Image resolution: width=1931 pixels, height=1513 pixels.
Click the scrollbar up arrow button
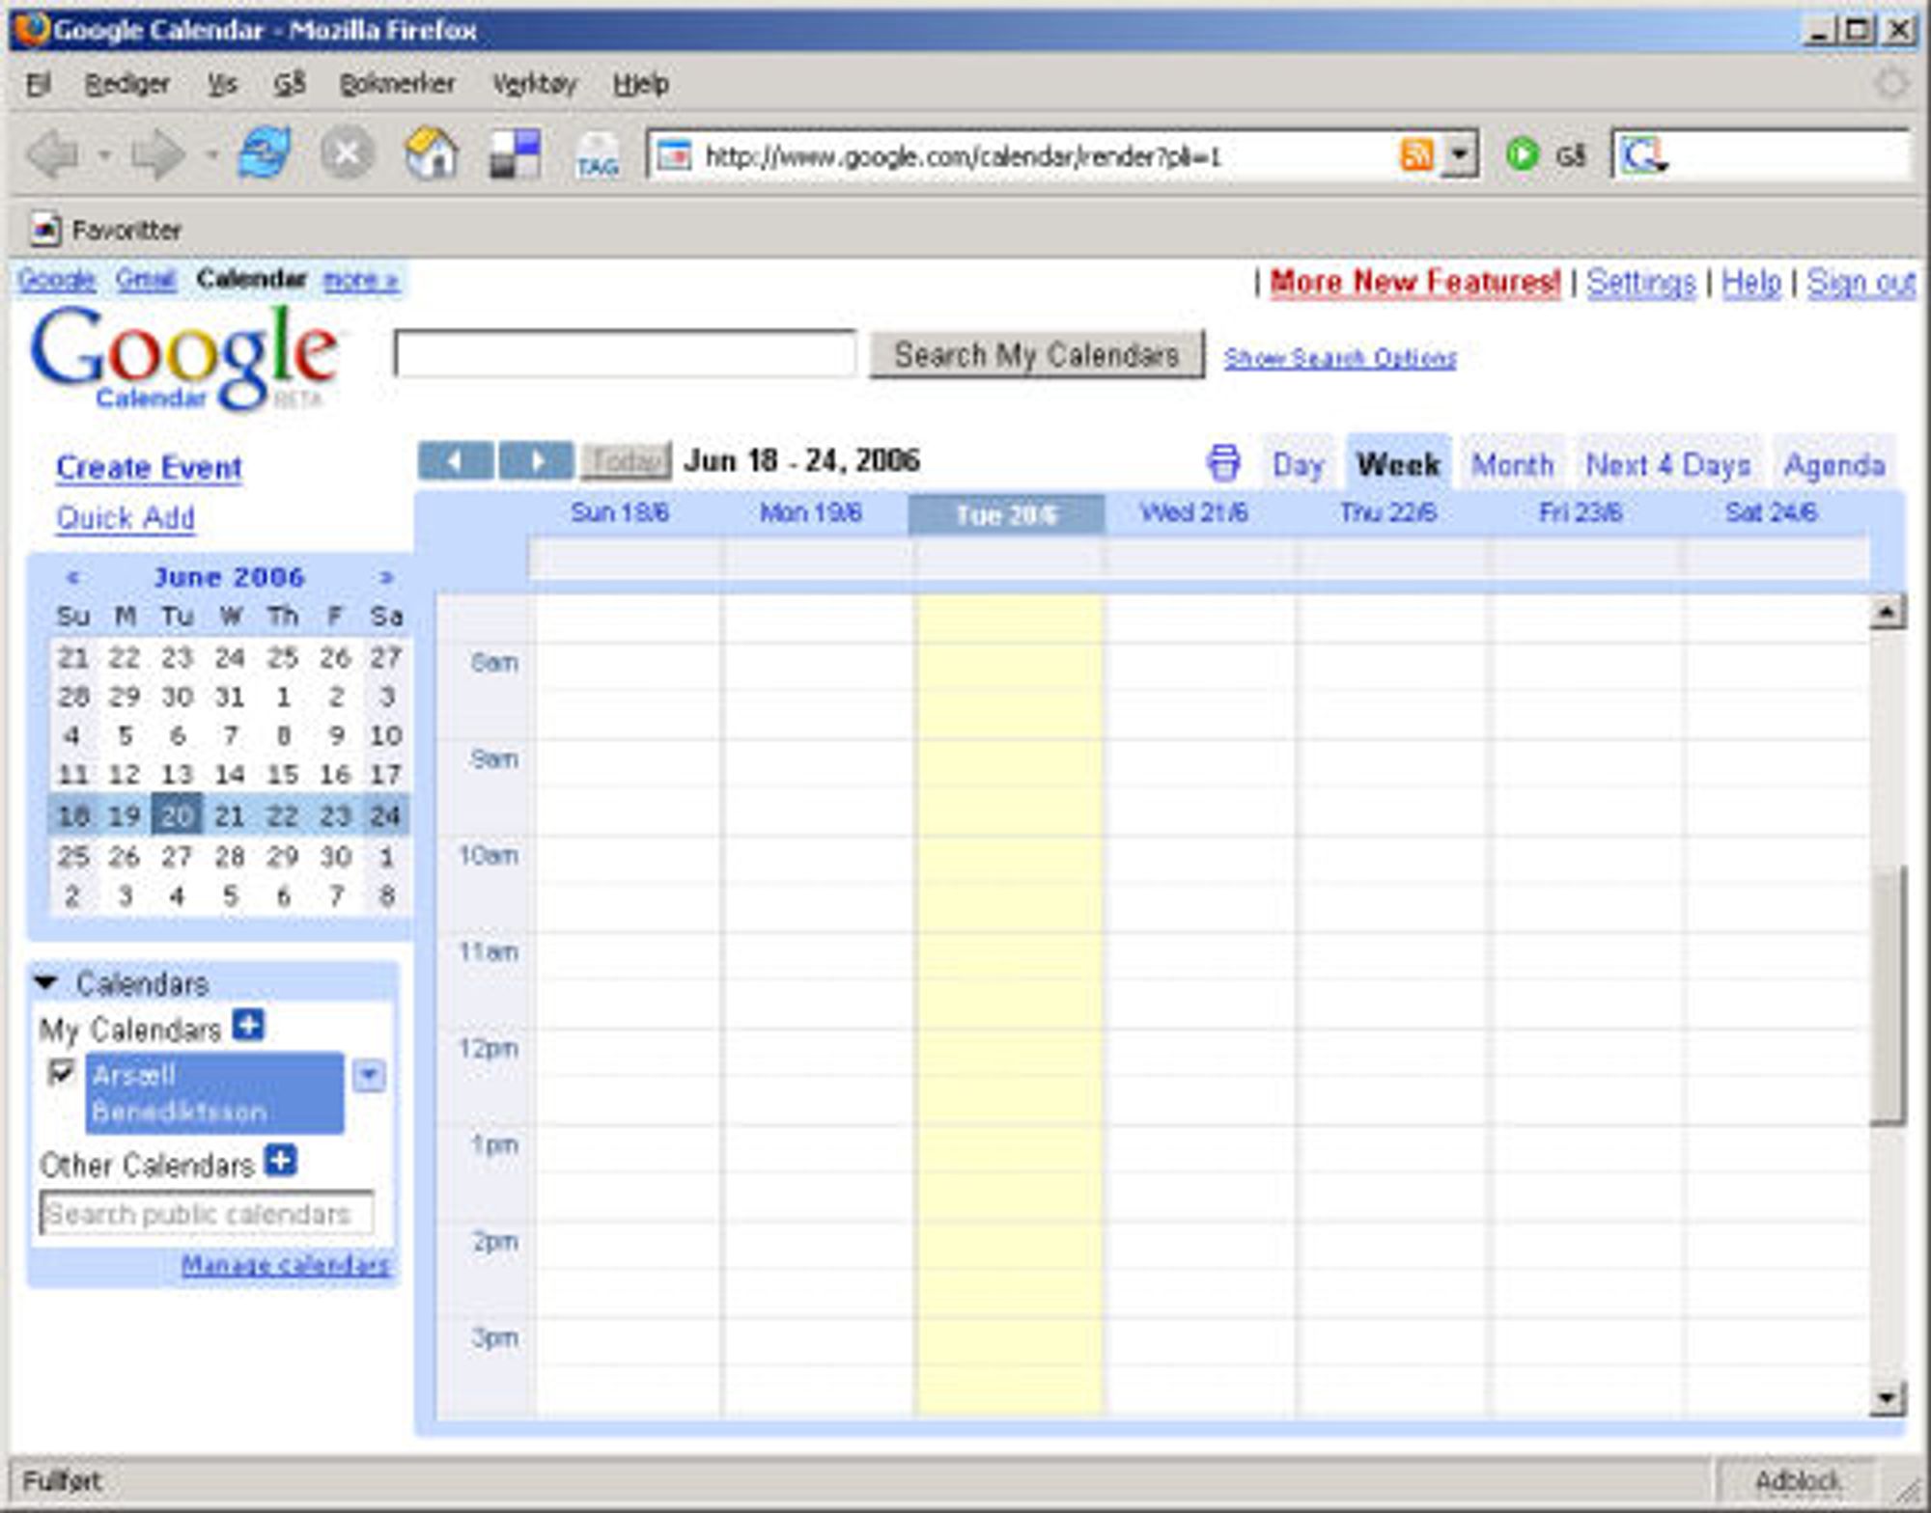[1888, 612]
